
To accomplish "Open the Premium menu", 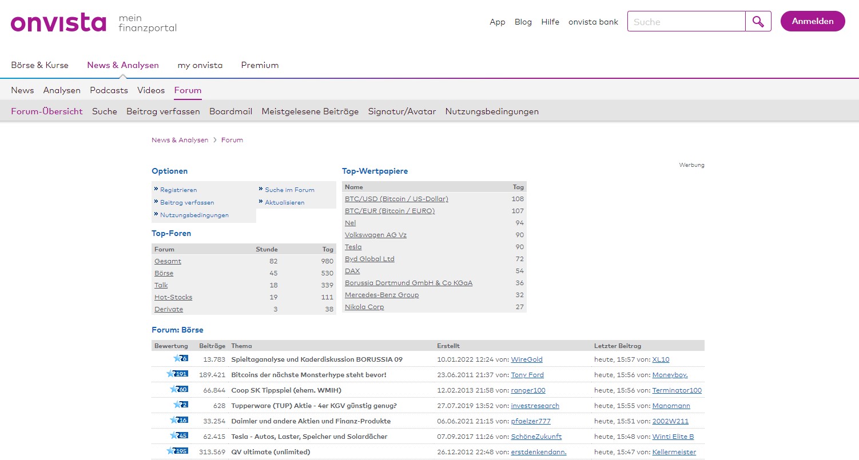I will point(260,65).
